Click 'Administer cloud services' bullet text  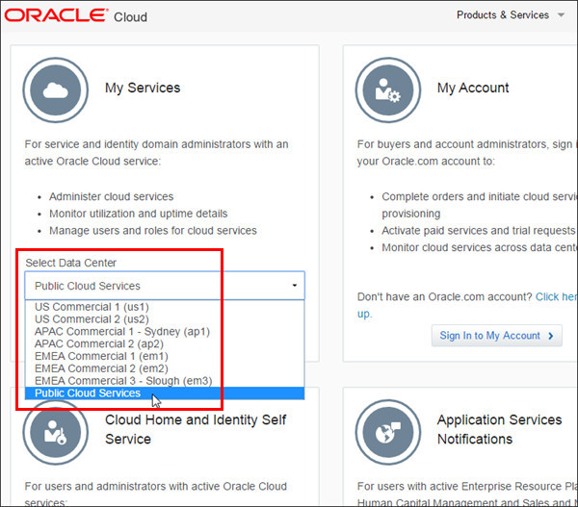[112, 196]
